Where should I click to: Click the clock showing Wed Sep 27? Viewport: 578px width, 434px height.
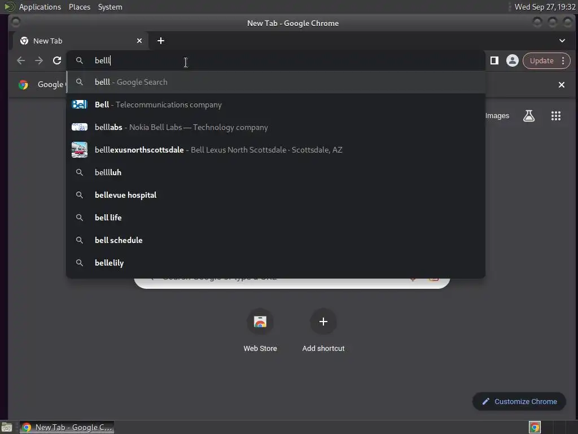[x=545, y=7]
